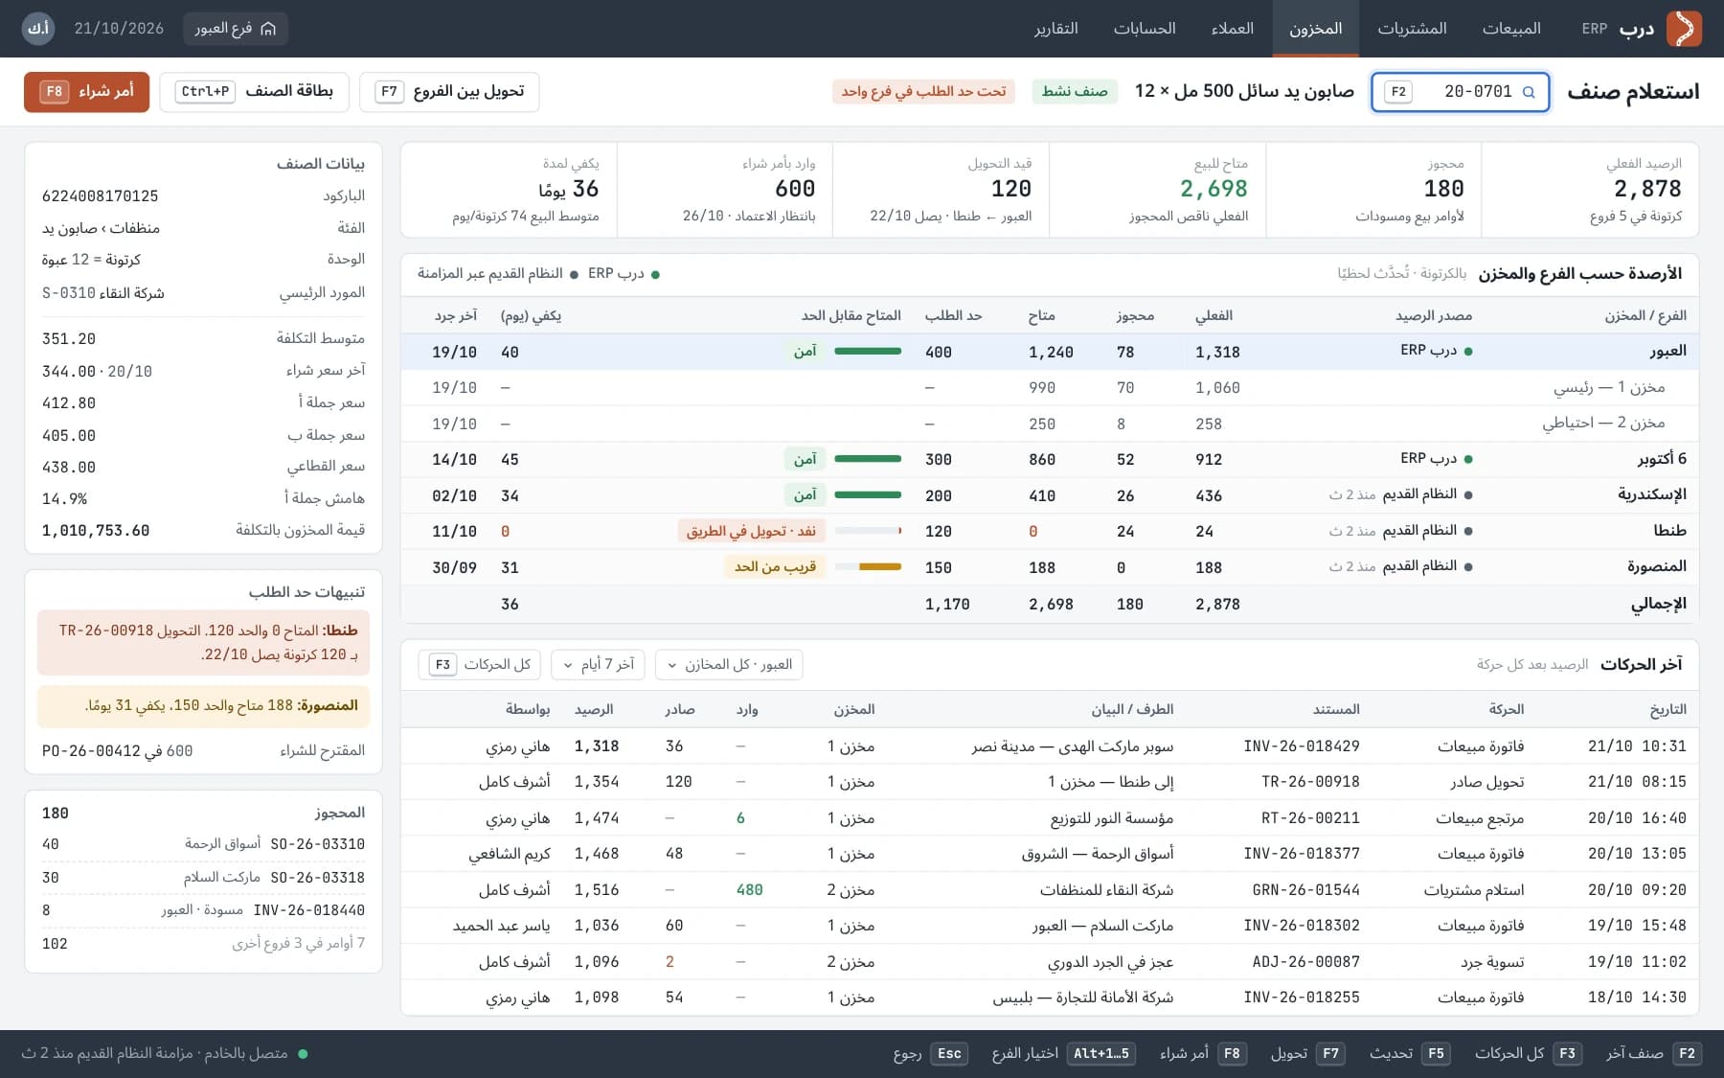Click the رجوع Esc footer shortcut
Image resolution: width=1724 pixels, height=1078 pixels.
pyautogui.click(x=930, y=1054)
